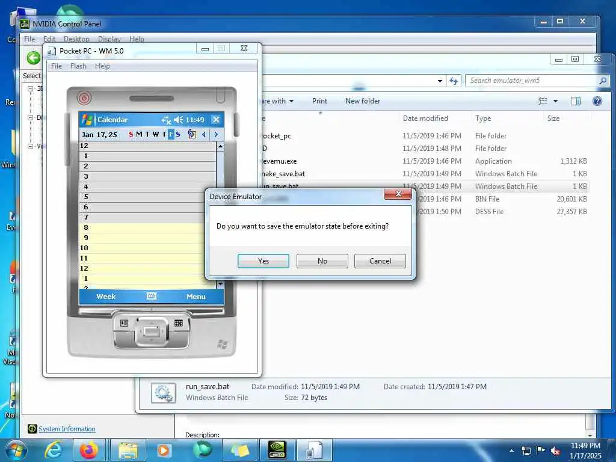
Task: Click Print in the Explorer toolbar
Action: pyautogui.click(x=319, y=101)
